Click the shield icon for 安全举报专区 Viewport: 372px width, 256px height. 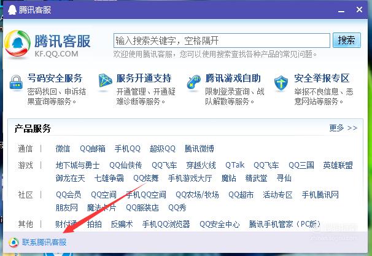pos(281,83)
